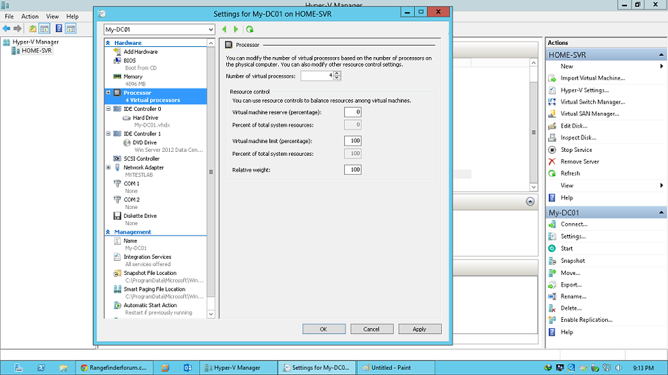Click the Add Hardware icon in the hardware tree
668x375 pixels.
pos(117,52)
